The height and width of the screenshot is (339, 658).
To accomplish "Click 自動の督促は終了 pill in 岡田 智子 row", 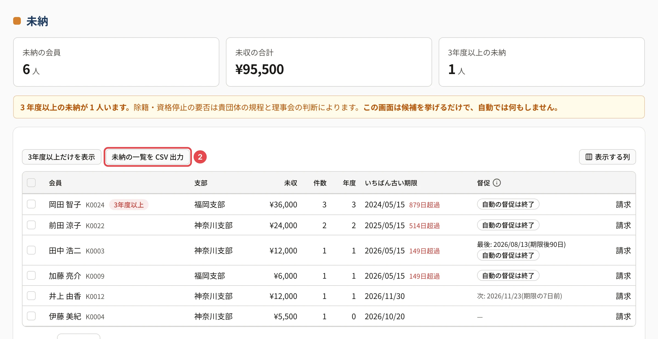I will (x=508, y=204).
